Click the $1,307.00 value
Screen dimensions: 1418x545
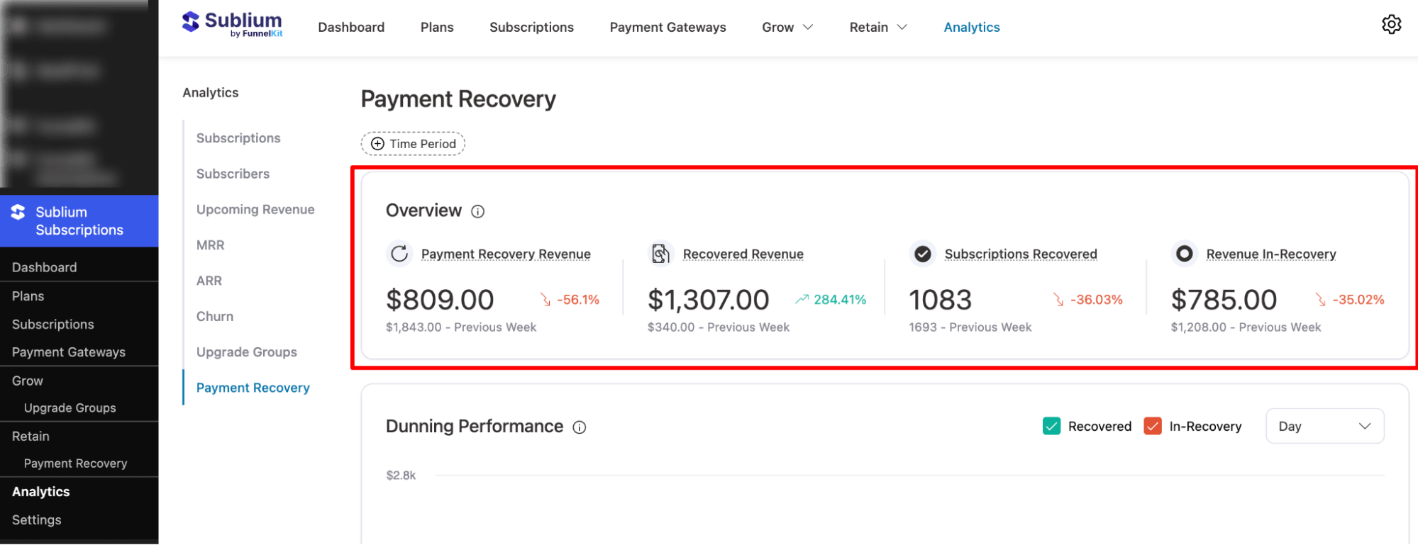[x=708, y=300]
